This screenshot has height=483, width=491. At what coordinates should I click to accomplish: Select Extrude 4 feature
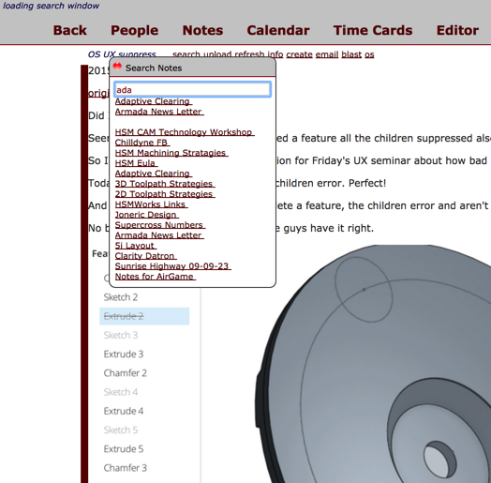(124, 411)
